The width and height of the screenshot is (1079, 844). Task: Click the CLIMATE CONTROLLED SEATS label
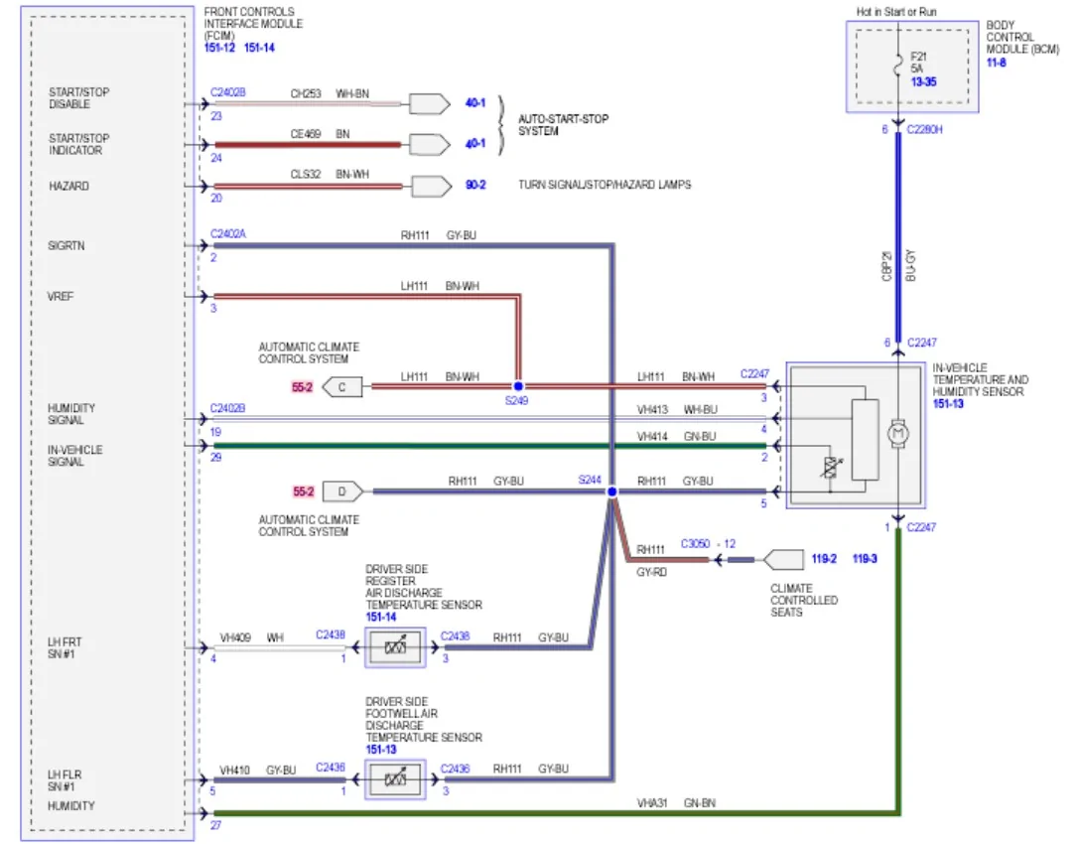(804, 601)
